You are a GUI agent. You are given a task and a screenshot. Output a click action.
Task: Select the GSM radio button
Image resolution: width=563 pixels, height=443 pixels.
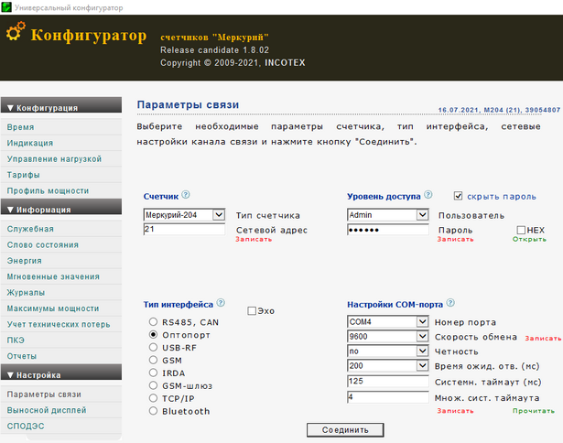point(153,360)
